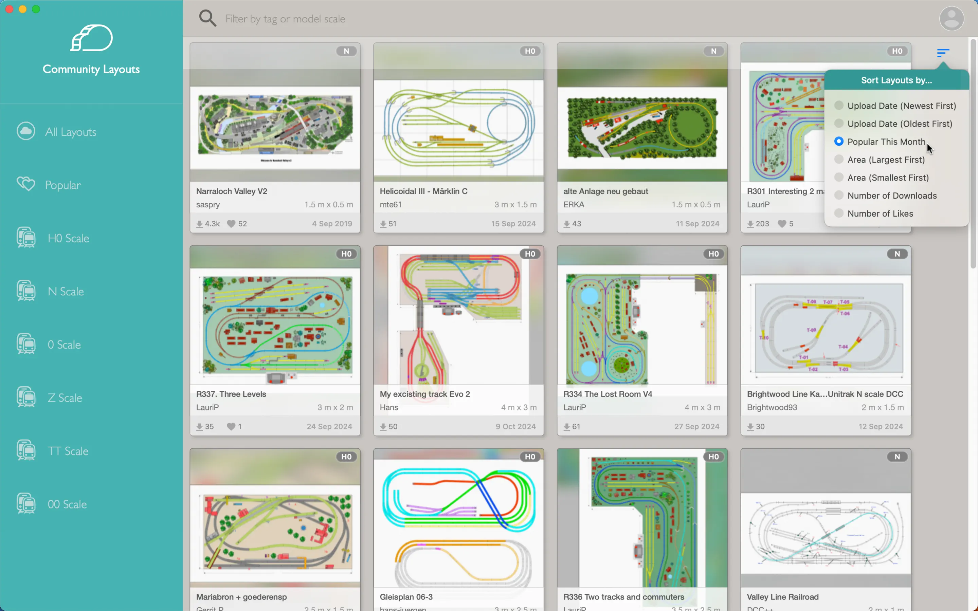Click the download icon on Helicoidal III card
This screenshot has width=978, height=611.
point(383,223)
